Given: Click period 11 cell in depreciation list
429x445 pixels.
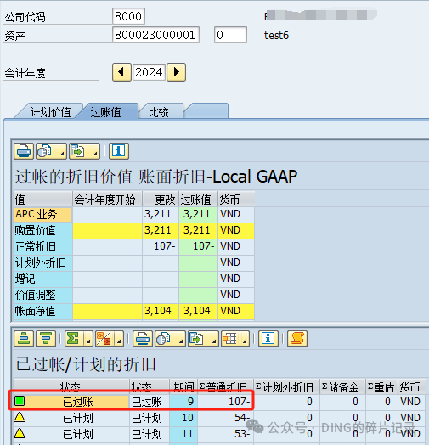Looking at the screenshot, I should 183,434.
